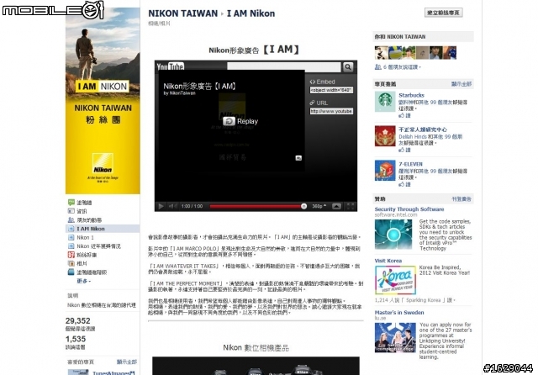Image resolution: width=538 pixels, height=375 pixels.
Task: Click the expand player size button
Action: click(336, 206)
